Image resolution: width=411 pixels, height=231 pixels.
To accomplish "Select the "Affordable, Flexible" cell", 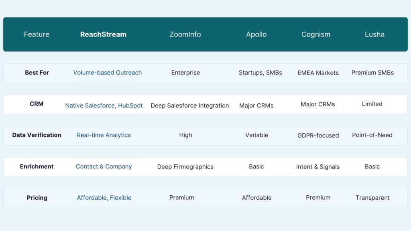I will click(x=104, y=198).
